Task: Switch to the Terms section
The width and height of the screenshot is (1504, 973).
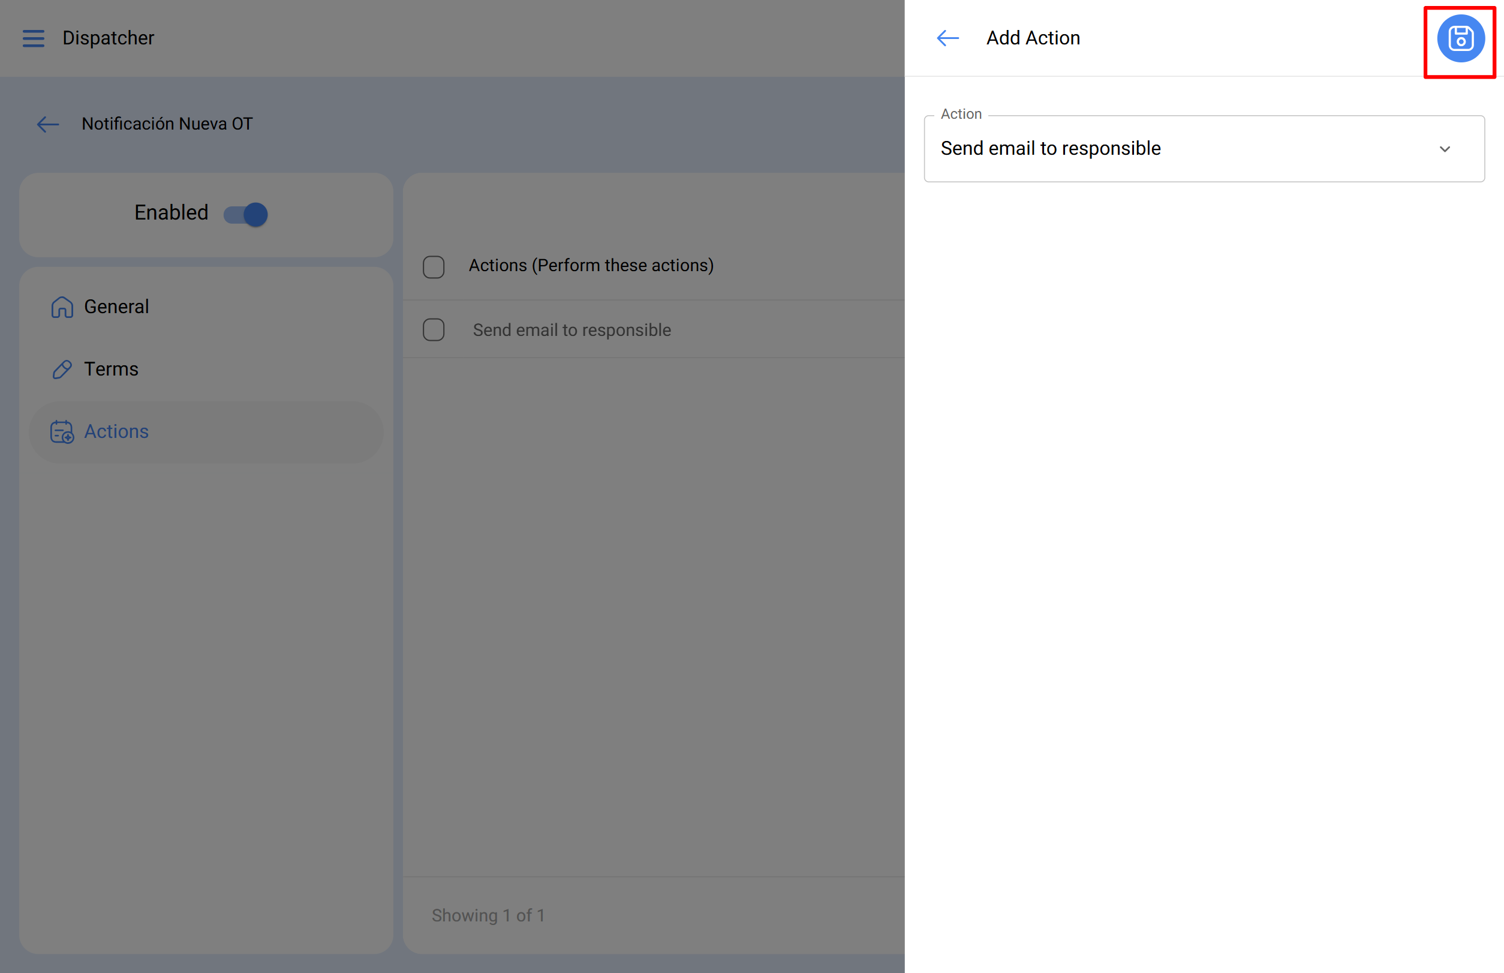Action: click(x=111, y=369)
